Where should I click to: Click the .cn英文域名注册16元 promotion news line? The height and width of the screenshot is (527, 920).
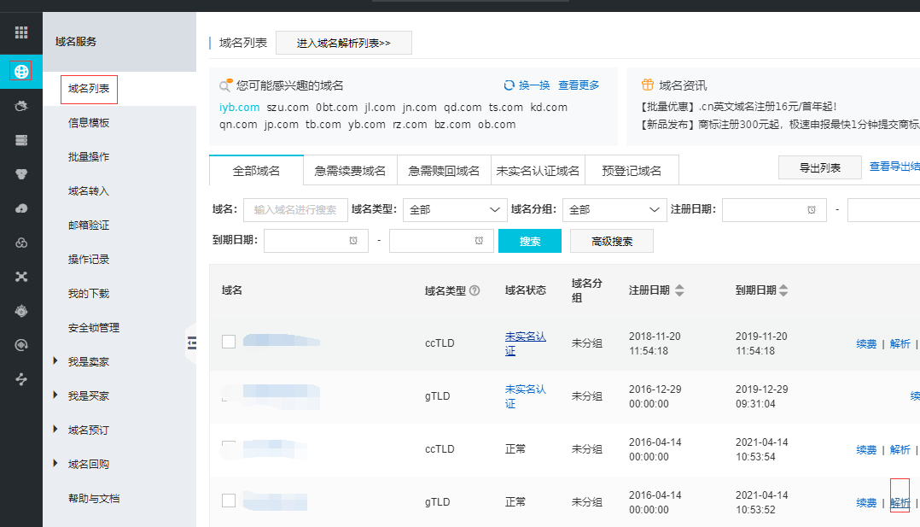coord(738,107)
